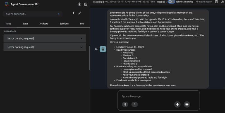Click 'Shelters: 5' list item
The width and height of the screenshot is (225, 113).
(x=128, y=55)
